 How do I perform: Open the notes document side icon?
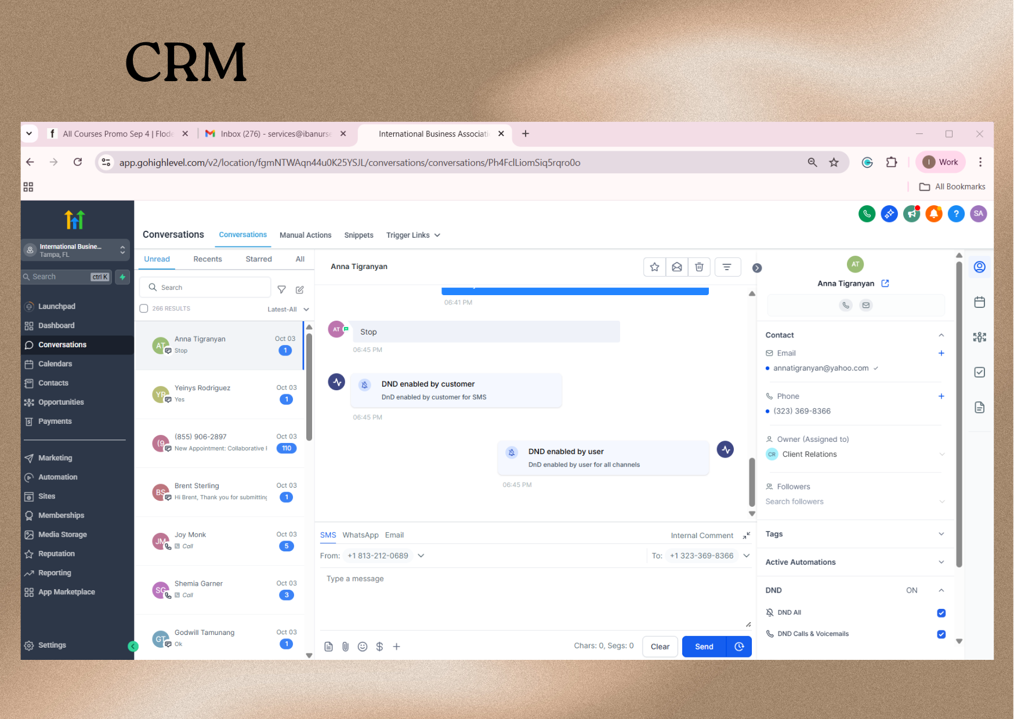pos(980,408)
